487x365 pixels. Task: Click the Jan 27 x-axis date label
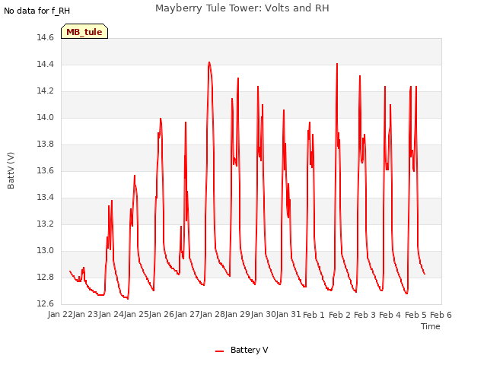187,314
